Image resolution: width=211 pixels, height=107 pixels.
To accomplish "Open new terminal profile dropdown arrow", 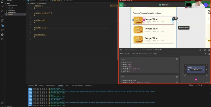I will (196, 85).
